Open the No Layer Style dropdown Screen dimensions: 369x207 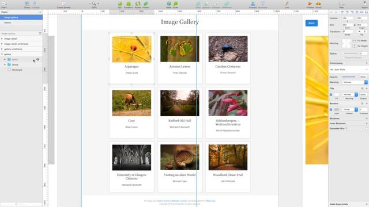(x=348, y=70)
